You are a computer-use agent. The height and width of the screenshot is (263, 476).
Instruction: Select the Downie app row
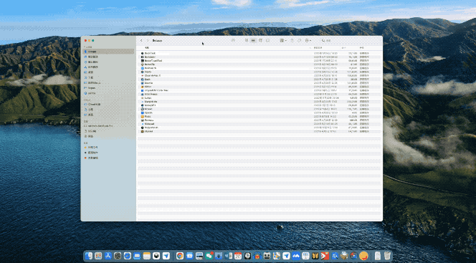[x=259, y=83]
